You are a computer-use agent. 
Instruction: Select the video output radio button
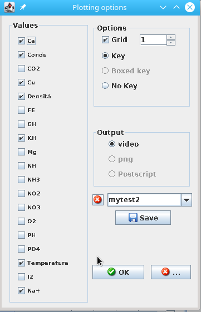point(112,144)
